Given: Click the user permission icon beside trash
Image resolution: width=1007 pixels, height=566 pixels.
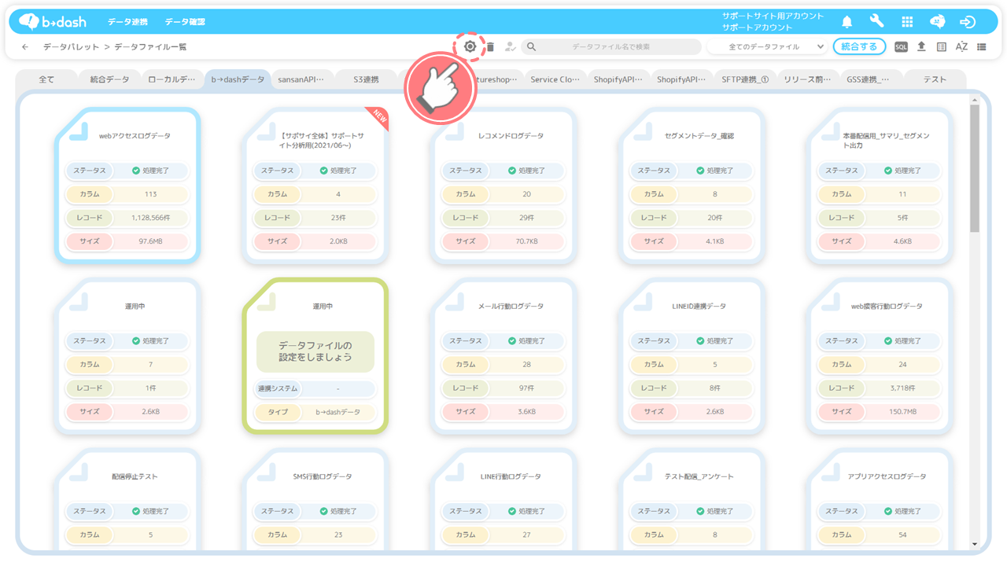Looking at the screenshot, I should click(x=511, y=47).
